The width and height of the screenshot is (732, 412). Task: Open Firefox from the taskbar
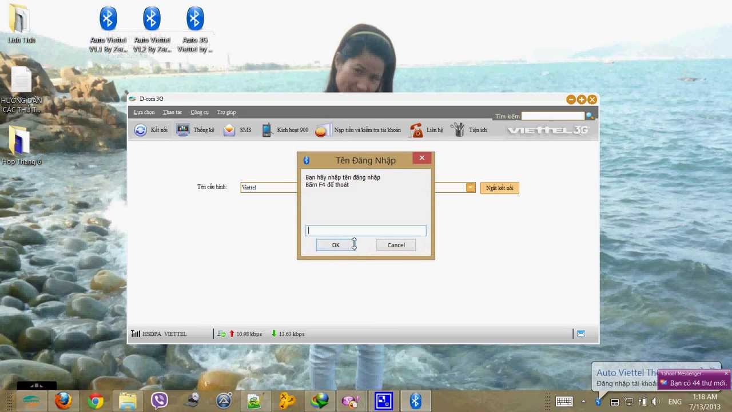pos(63,401)
